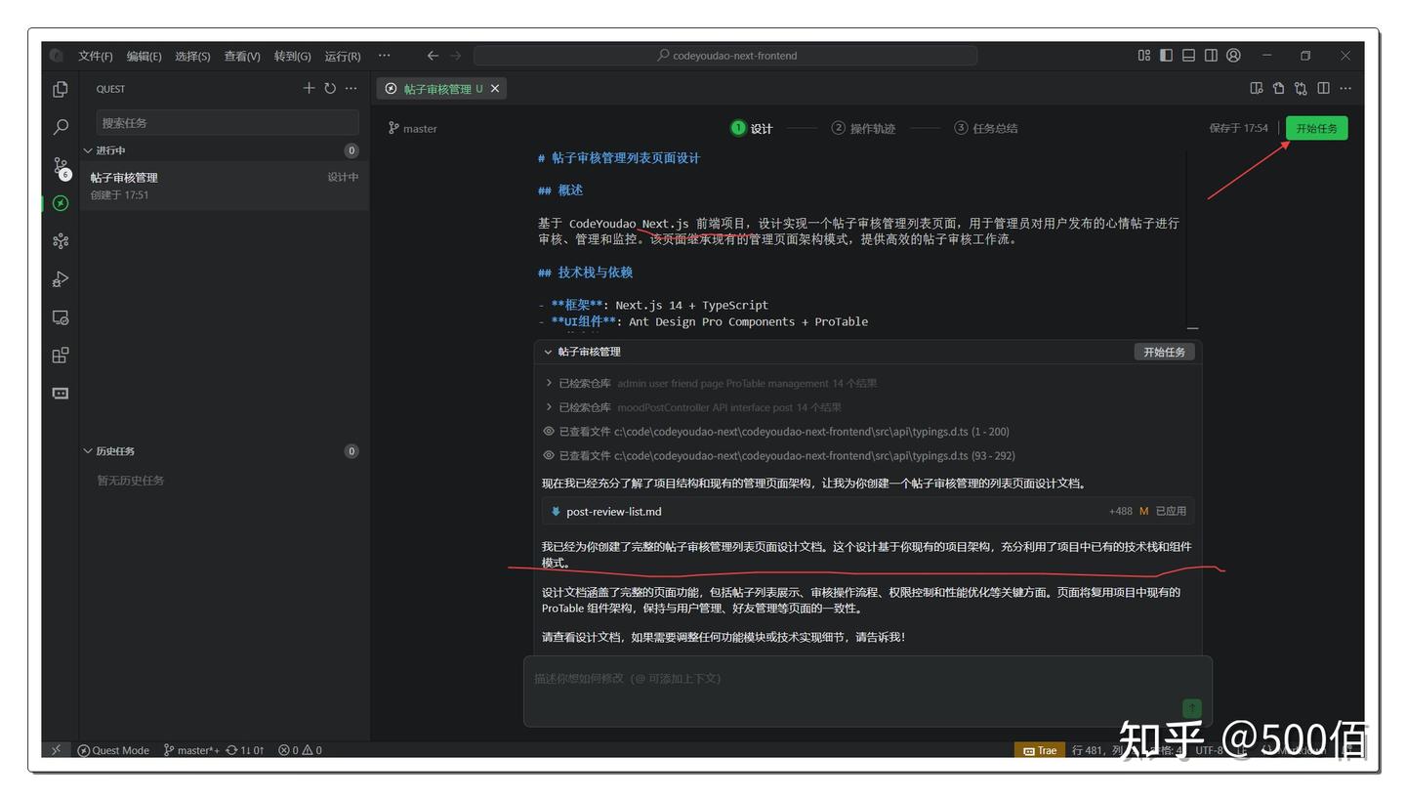
Task: Open the Explorer panel icon
Action: point(61,89)
